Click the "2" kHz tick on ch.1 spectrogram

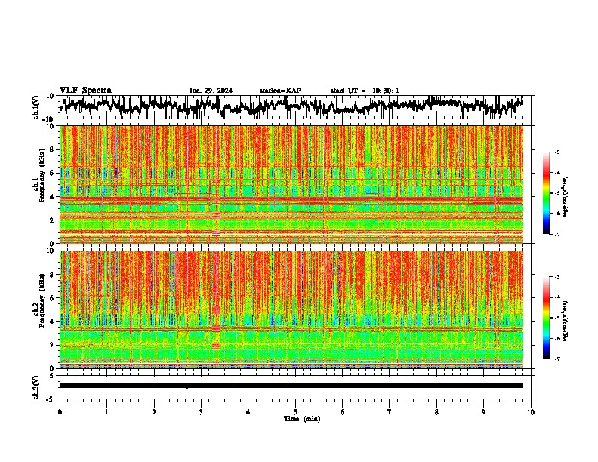click(53, 220)
